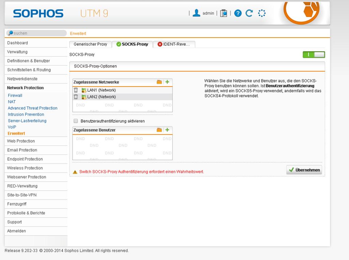
Task: Expand the Email Protection menu
Action: 36,150
